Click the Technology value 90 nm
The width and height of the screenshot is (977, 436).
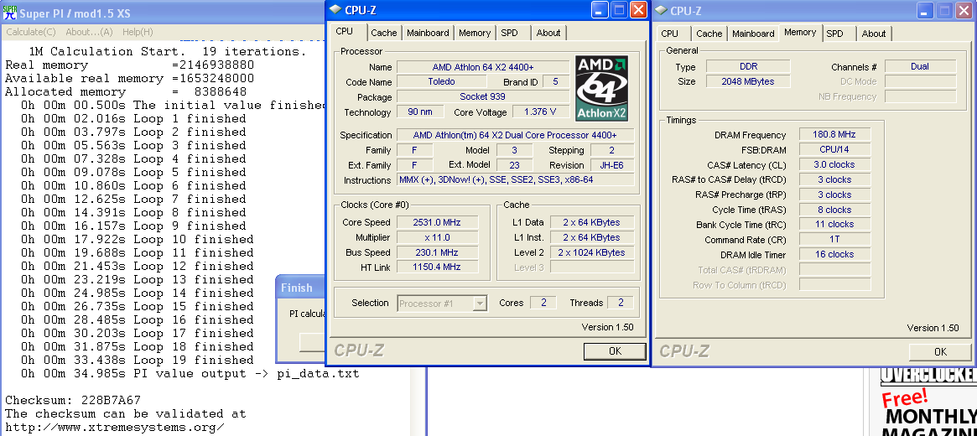pyautogui.click(x=420, y=112)
